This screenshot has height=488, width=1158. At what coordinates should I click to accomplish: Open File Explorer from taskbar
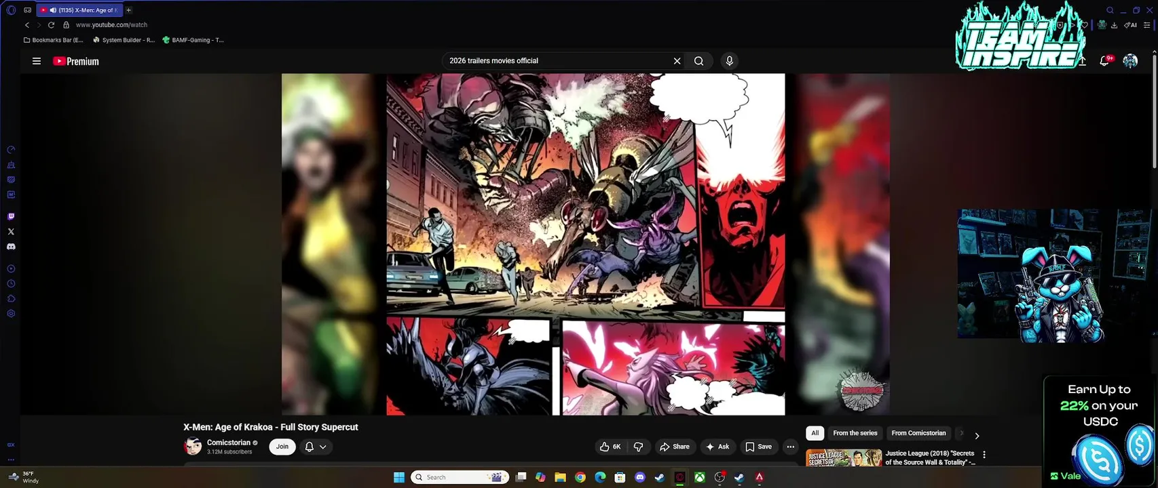(560, 477)
